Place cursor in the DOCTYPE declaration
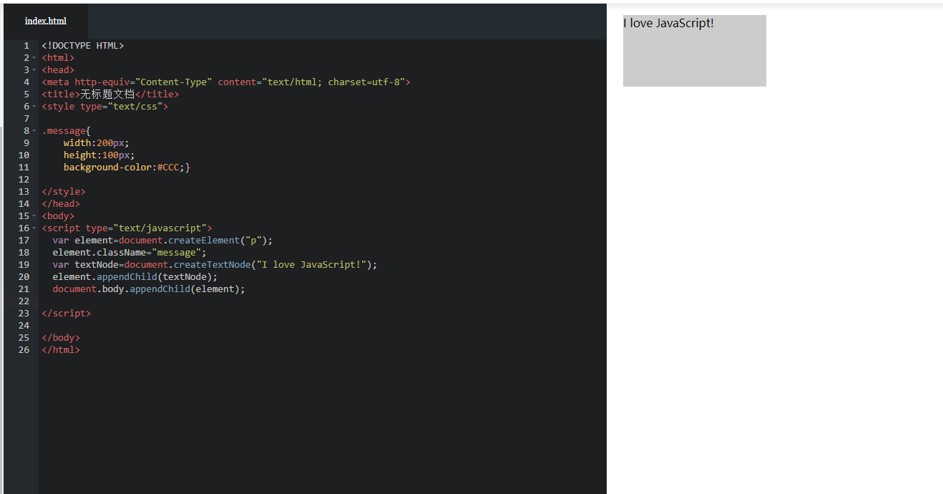The height and width of the screenshot is (494, 943). coord(83,46)
